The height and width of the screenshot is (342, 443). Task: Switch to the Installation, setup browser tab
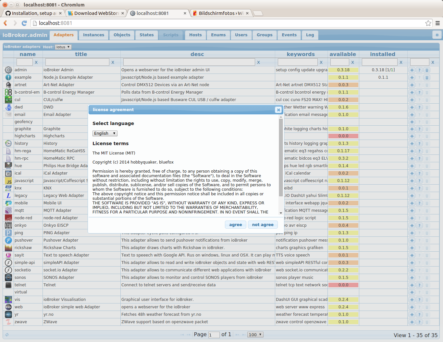(33, 13)
